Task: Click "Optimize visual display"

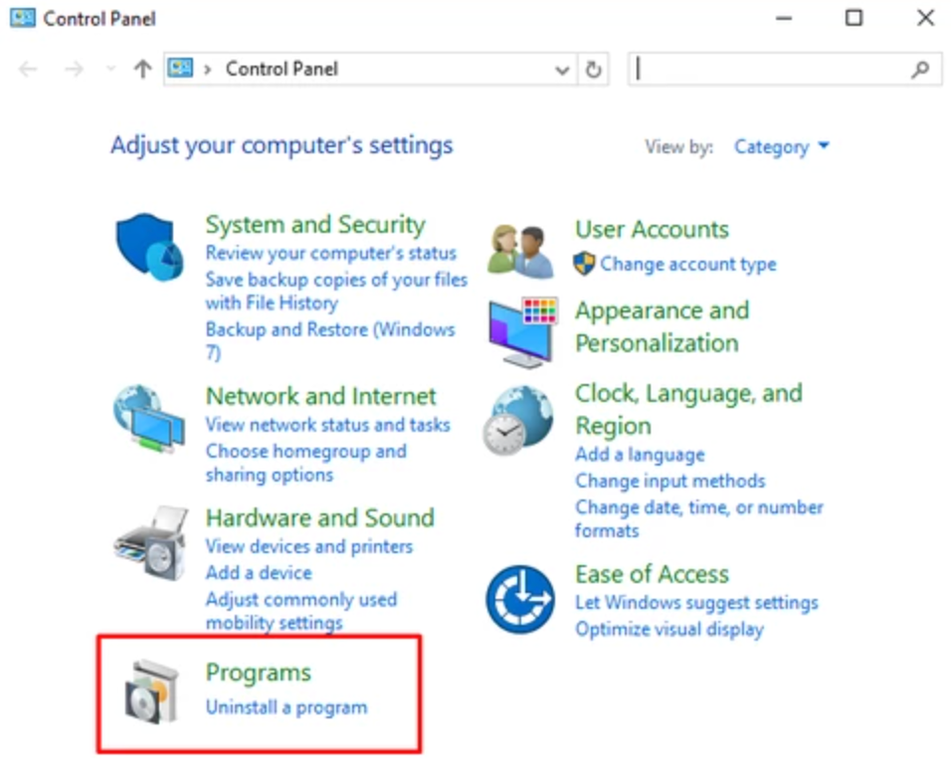Action: coord(669,629)
